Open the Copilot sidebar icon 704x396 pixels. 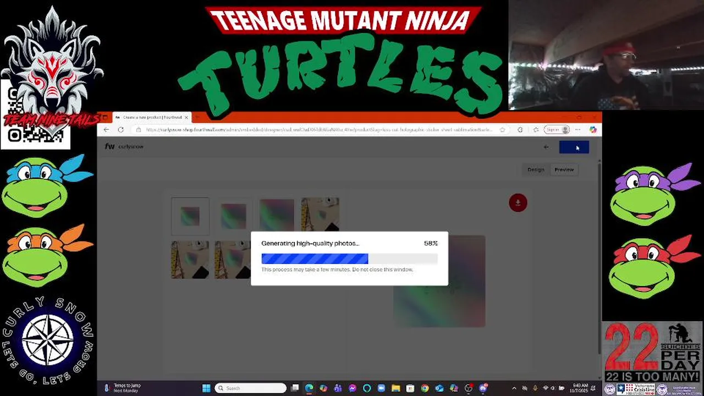point(593,130)
